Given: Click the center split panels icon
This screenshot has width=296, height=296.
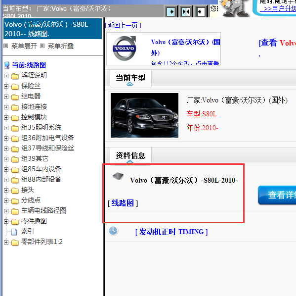Looking at the screenshot, I should pos(186,12).
